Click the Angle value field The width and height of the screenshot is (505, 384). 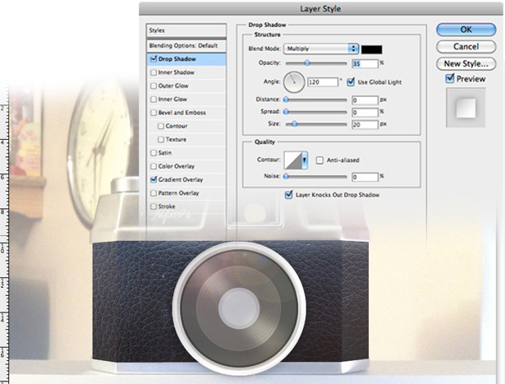tap(323, 82)
